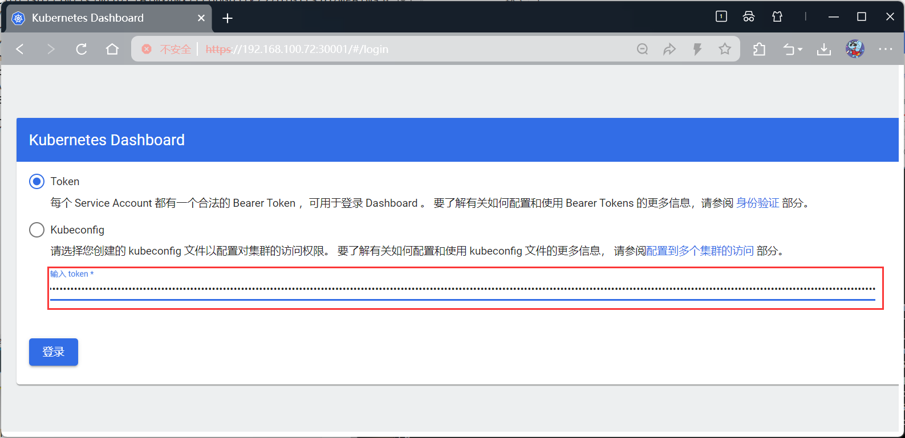Bookmark this page with the star
This screenshot has height=438, width=905.
coord(725,49)
